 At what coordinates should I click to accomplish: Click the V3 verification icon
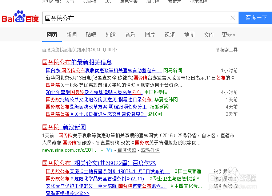[109, 150]
